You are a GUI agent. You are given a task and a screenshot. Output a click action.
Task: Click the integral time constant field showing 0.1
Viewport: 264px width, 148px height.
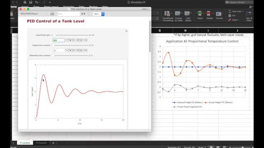(x=59, y=51)
